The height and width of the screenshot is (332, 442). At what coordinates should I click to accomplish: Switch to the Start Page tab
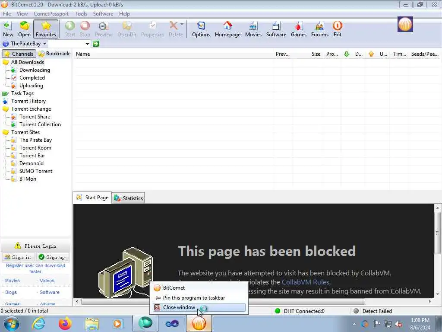[92, 197]
